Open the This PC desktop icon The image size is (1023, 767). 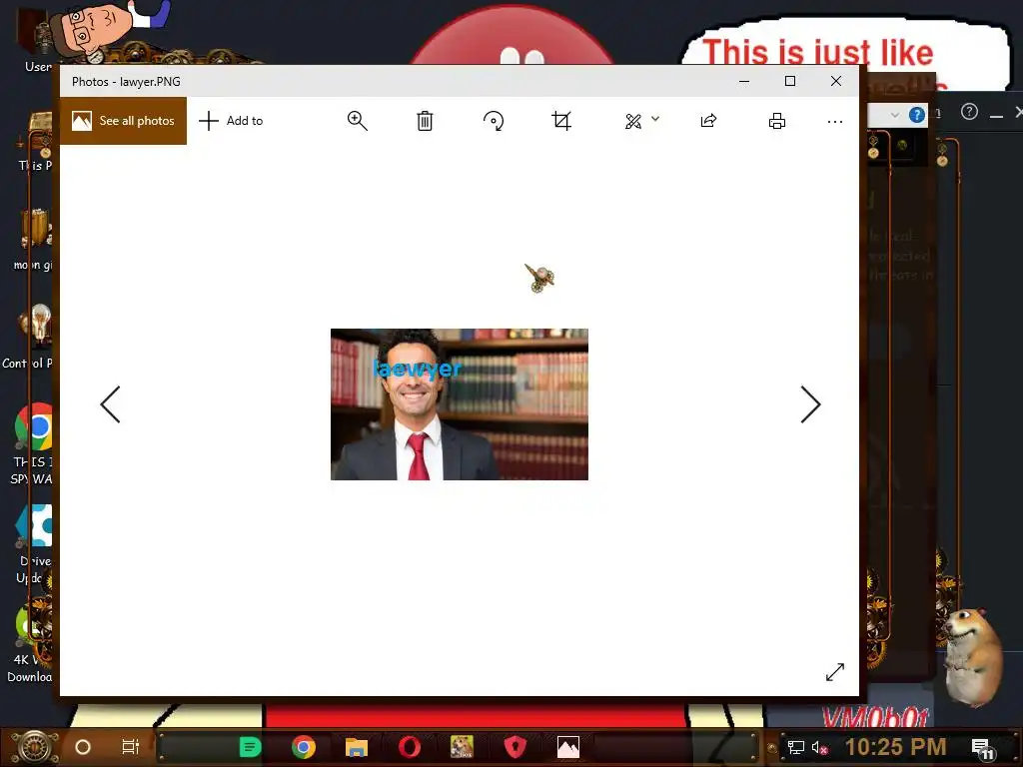34,142
